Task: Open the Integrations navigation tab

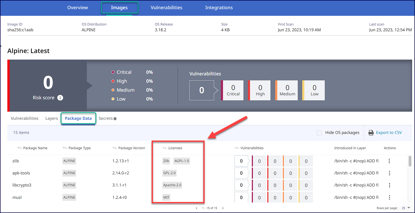Action: 219,8
